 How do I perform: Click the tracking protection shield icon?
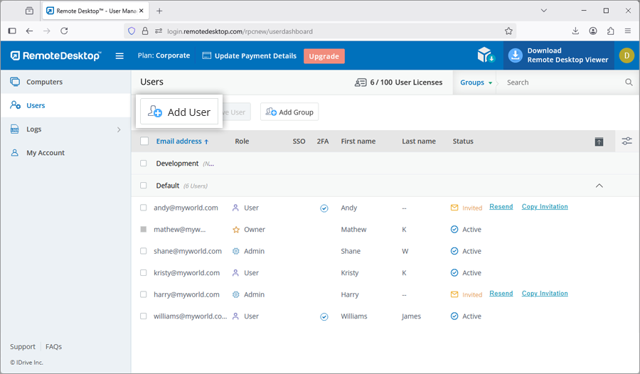[x=132, y=31]
